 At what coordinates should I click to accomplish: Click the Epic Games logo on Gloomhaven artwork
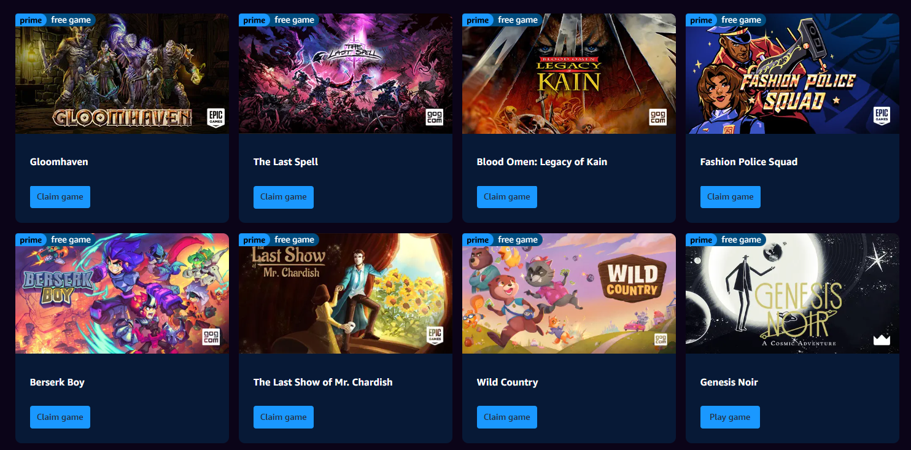pos(216,117)
